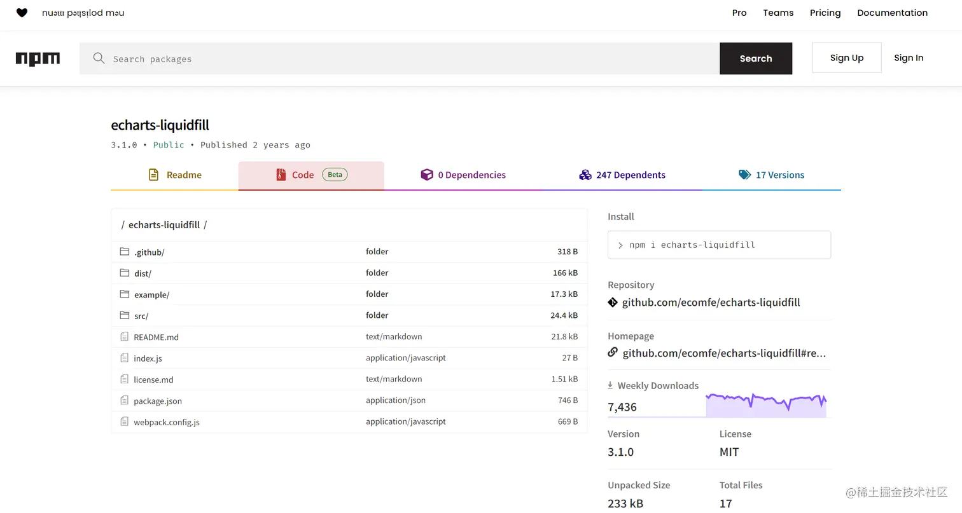The image size is (962, 513).
Task: Click the weekly downloads arrow icon
Action: (x=610, y=385)
